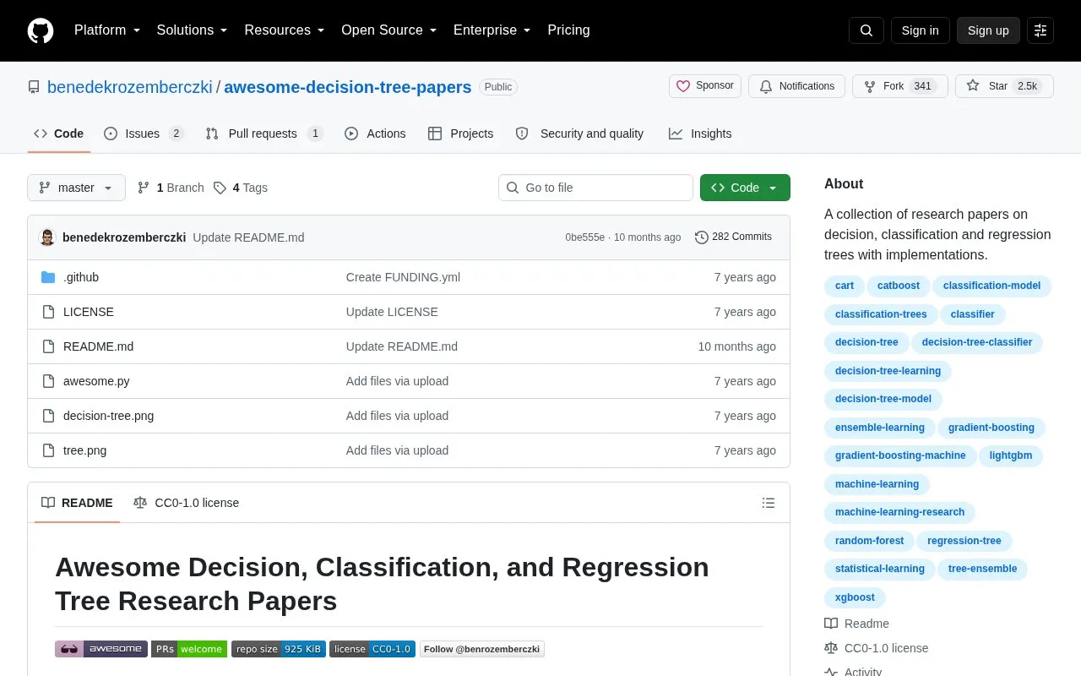Click the file icon next to decision-tree.png

click(48, 416)
